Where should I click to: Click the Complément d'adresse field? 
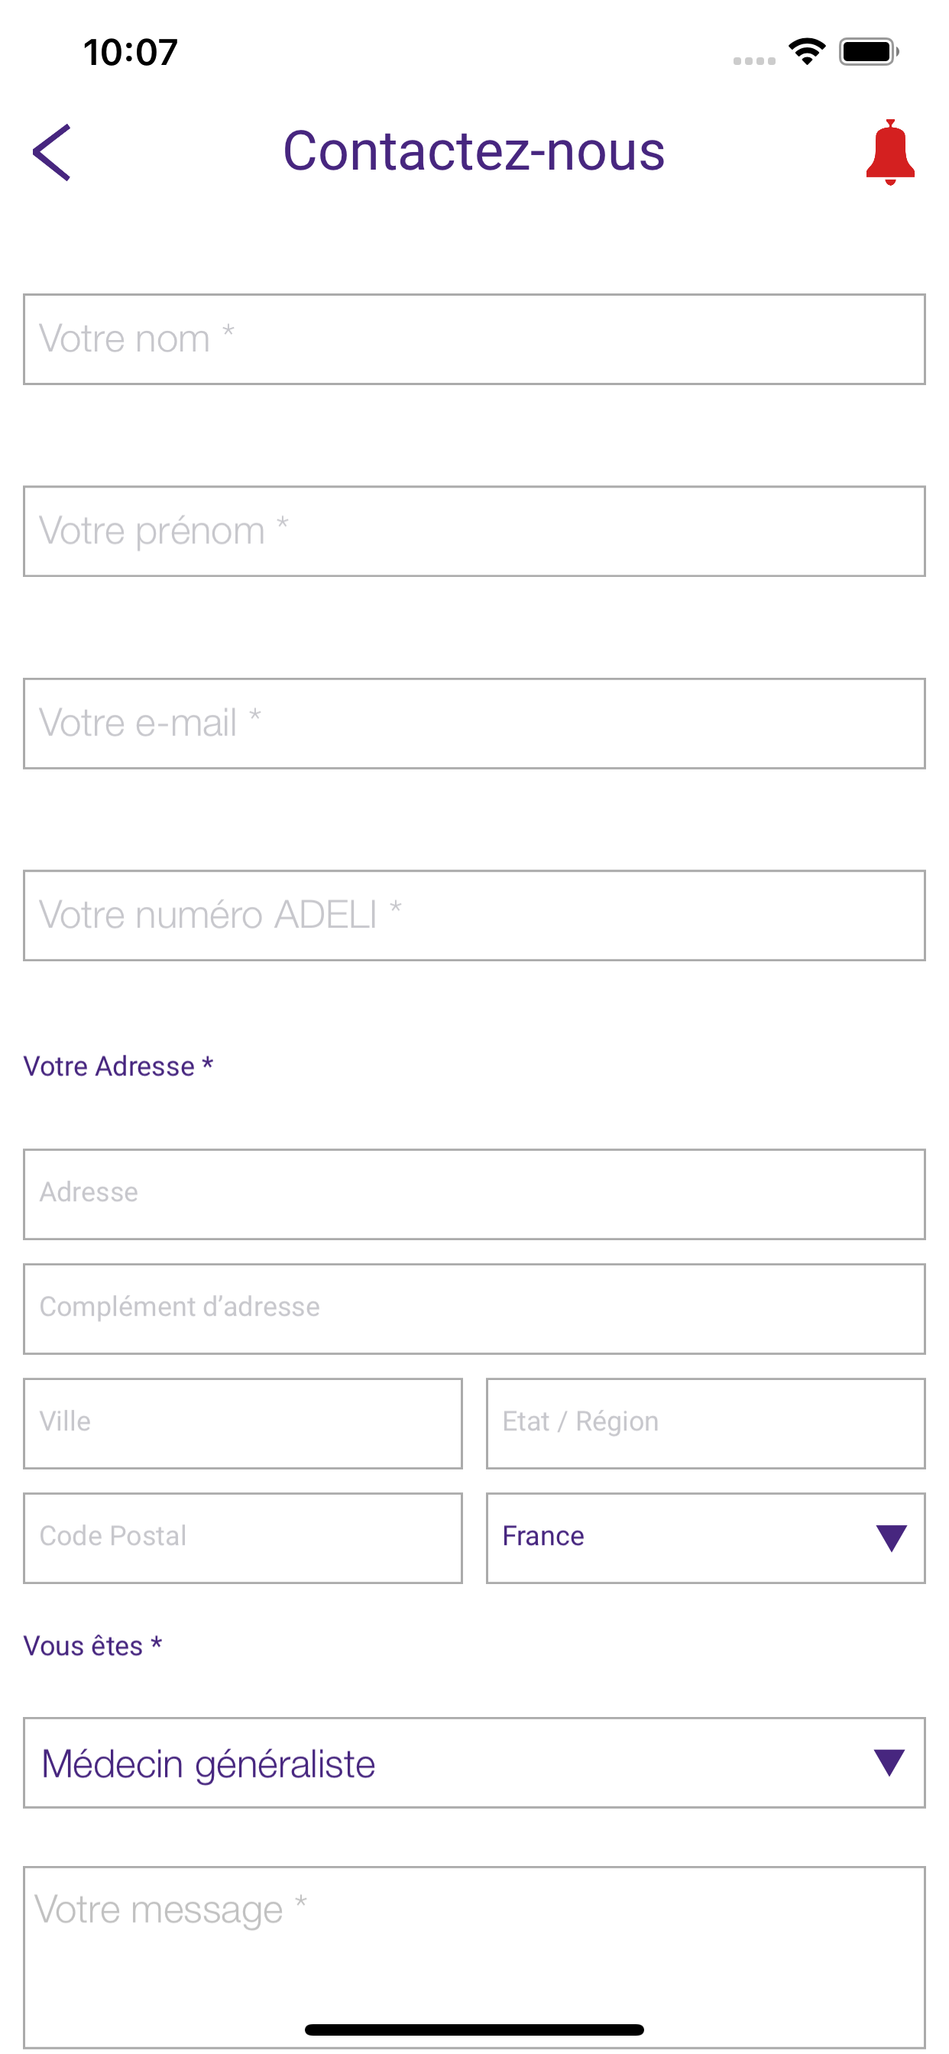pos(474,1308)
